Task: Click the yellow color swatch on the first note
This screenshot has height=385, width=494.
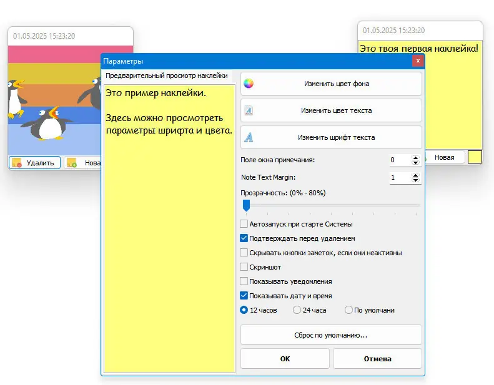Action: (475, 157)
